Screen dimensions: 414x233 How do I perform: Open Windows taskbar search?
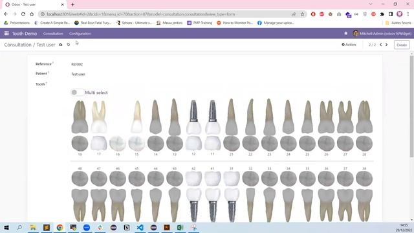(19, 227)
